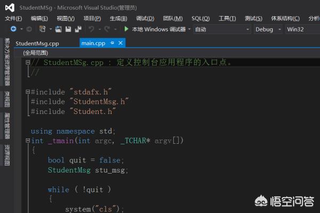
Task: Open the 视图(V) menu
Action: click(66, 19)
